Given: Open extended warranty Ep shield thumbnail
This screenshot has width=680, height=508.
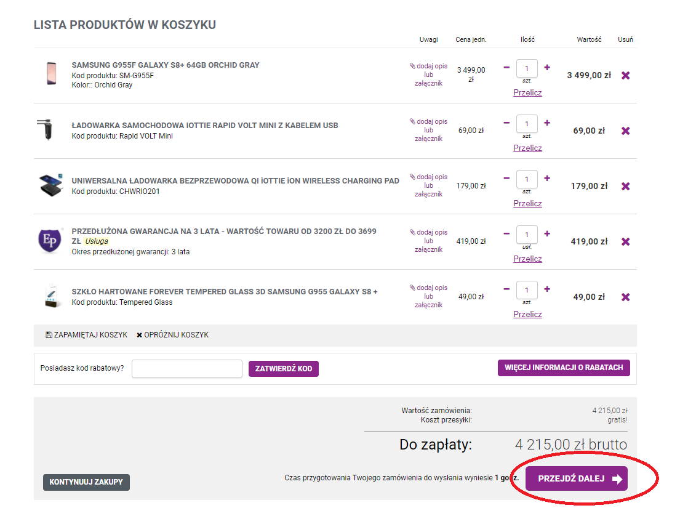Looking at the screenshot, I should point(50,240).
